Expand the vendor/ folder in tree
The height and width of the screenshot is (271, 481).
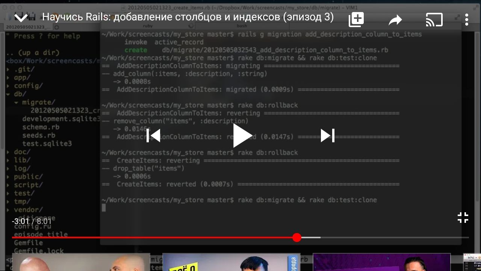click(x=25, y=210)
